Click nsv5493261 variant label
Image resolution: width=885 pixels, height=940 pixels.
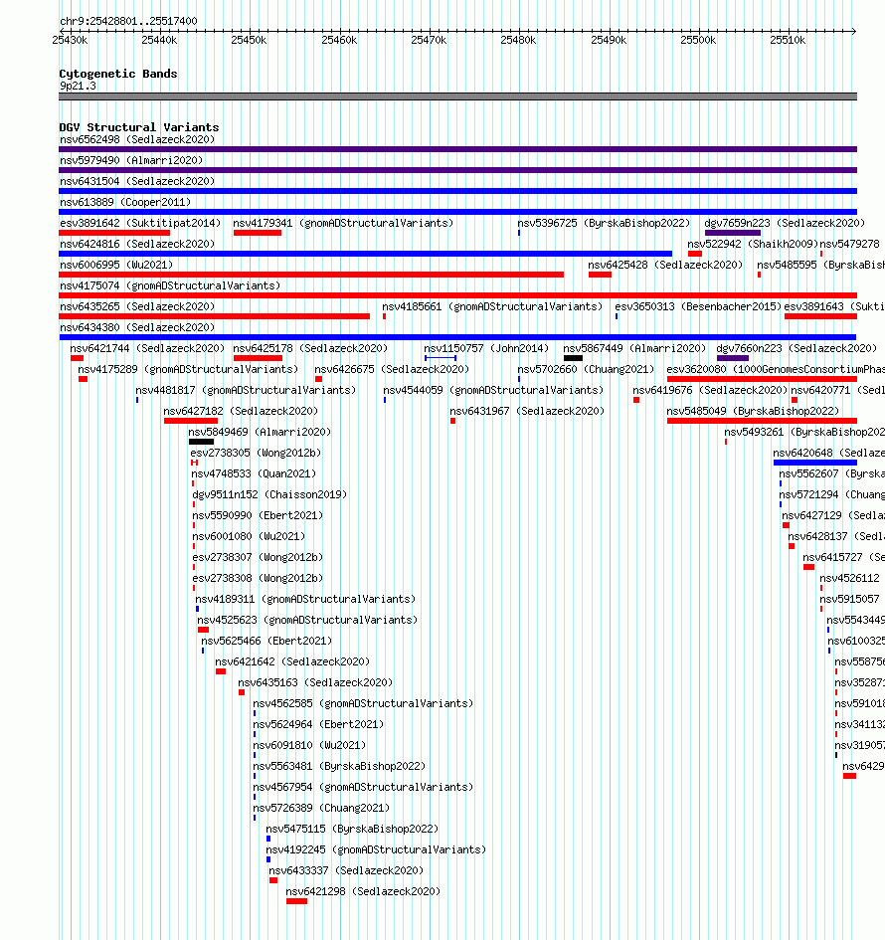(x=804, y=433)
